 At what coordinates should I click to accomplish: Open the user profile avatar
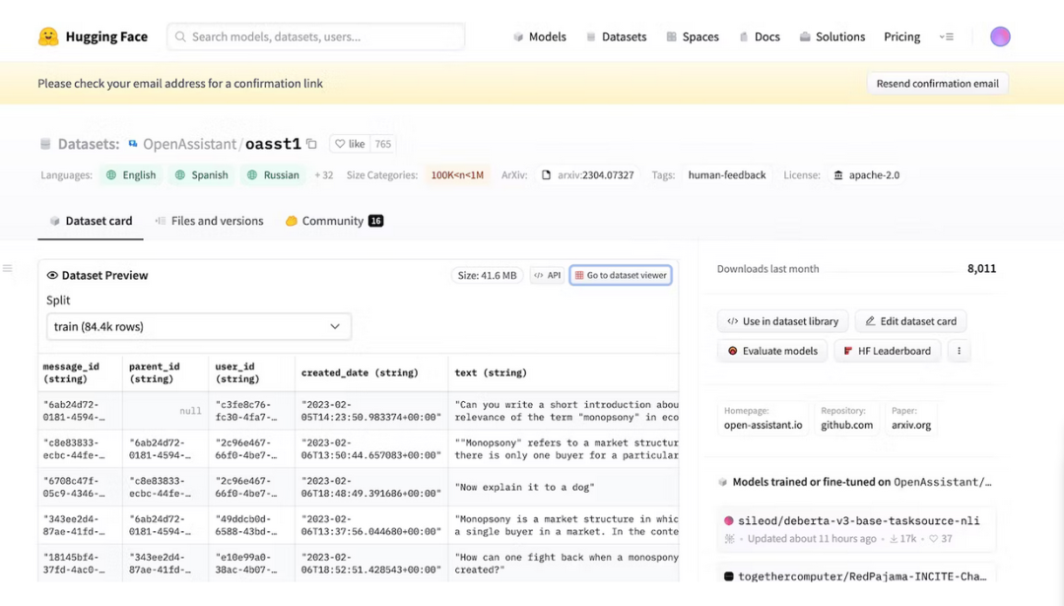[x=1000, y=36]
